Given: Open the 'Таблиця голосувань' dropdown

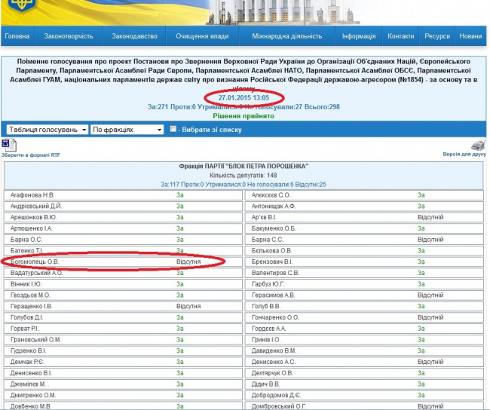Looking at the screenshot, I should [45, 130].
